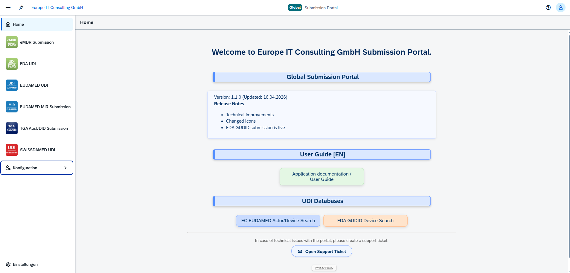Image resolution: width=570 pixels, height=273 pixels.
Task: Click the Open Support Ticket button
Action: pyautogui.click(x=321, y=251)
